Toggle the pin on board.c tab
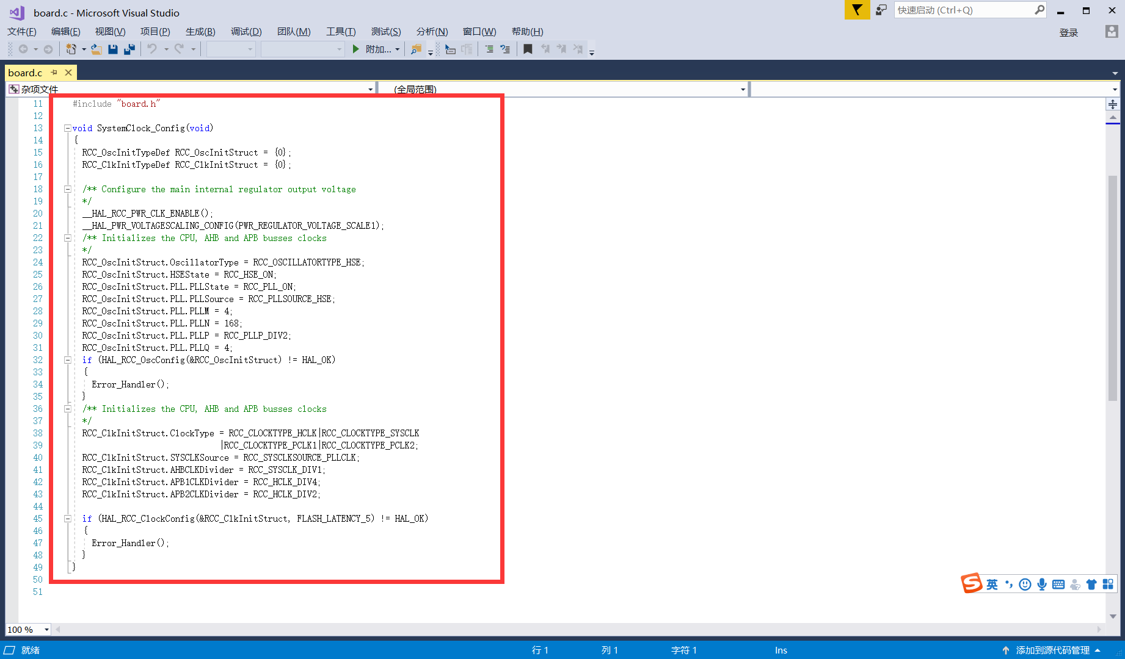Screen dimensions: 1125x659 tap(54, 72)
